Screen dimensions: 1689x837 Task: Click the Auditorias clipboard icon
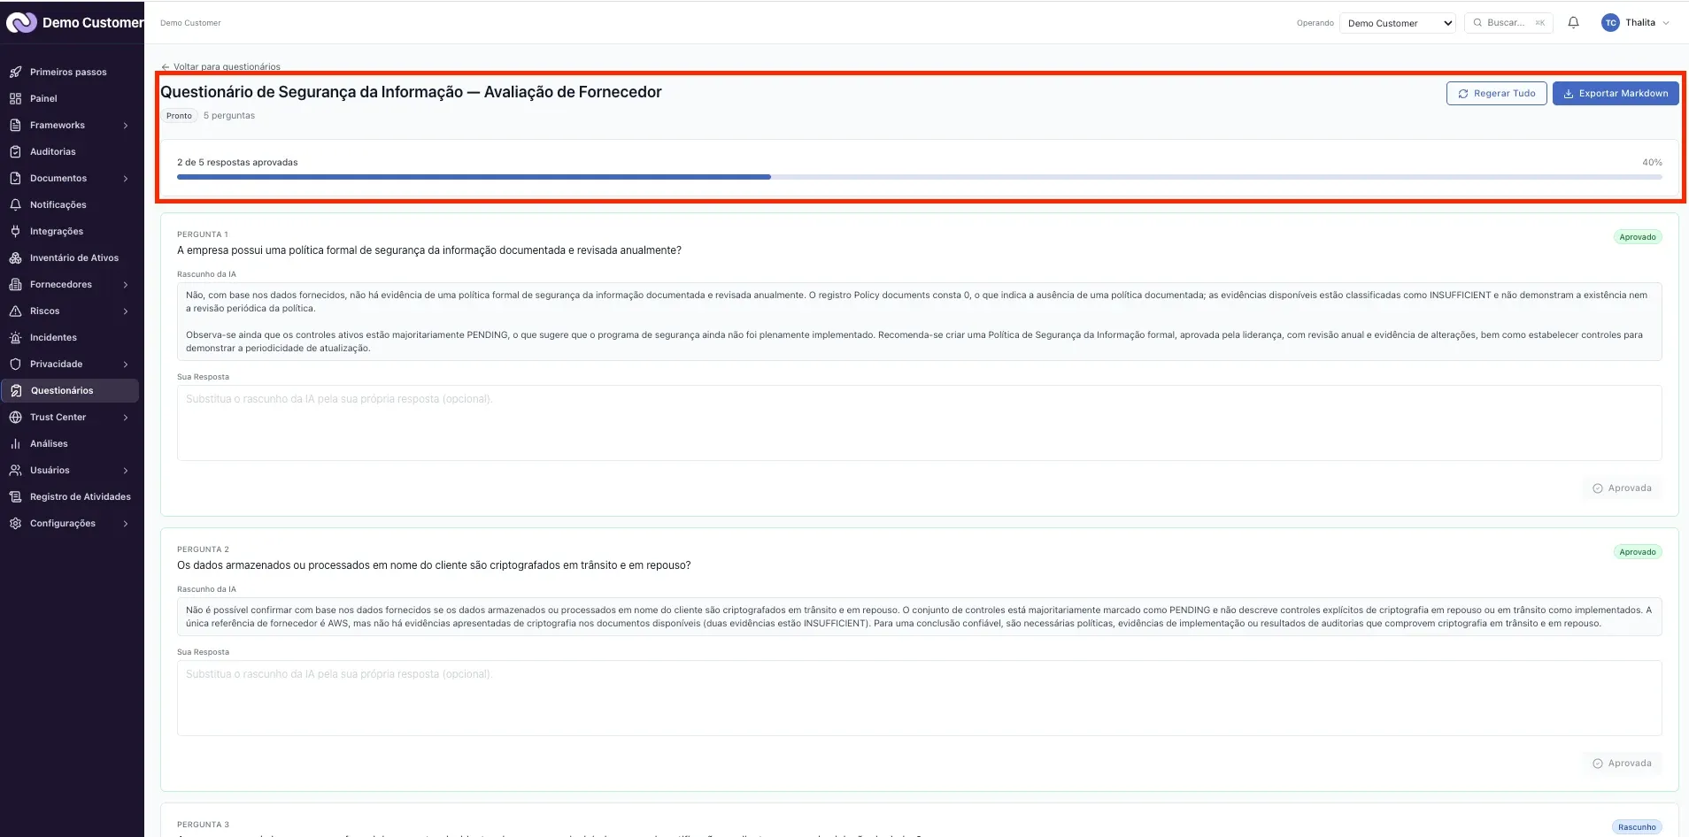[x=15, y=151]
